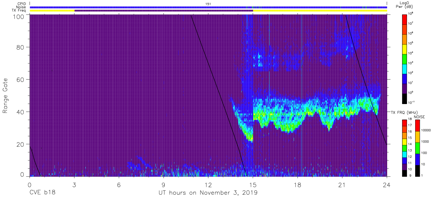Click the 6 tick label on UT hours axis
The width and height of the screenshot is (435, 200).
click(119, 184)
